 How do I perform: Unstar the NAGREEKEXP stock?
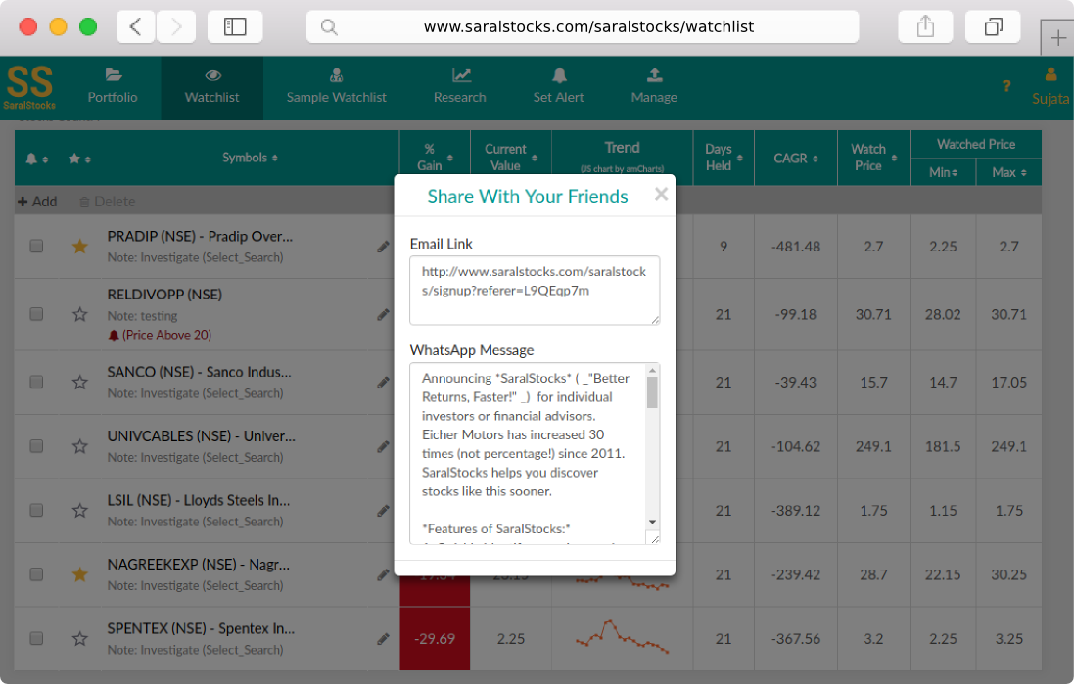click(80, 574)
